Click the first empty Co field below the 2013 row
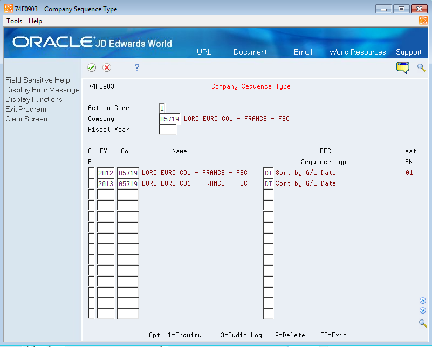 pyautogui.click(x=128, y=195)
